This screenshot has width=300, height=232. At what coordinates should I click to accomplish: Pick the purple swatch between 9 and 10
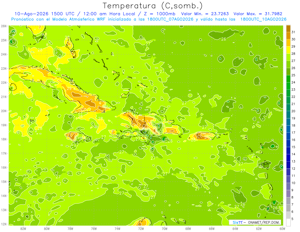288,186
